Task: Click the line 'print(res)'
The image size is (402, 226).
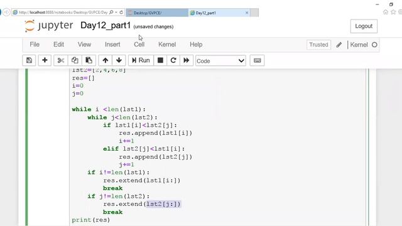Action: pos(90,220)
